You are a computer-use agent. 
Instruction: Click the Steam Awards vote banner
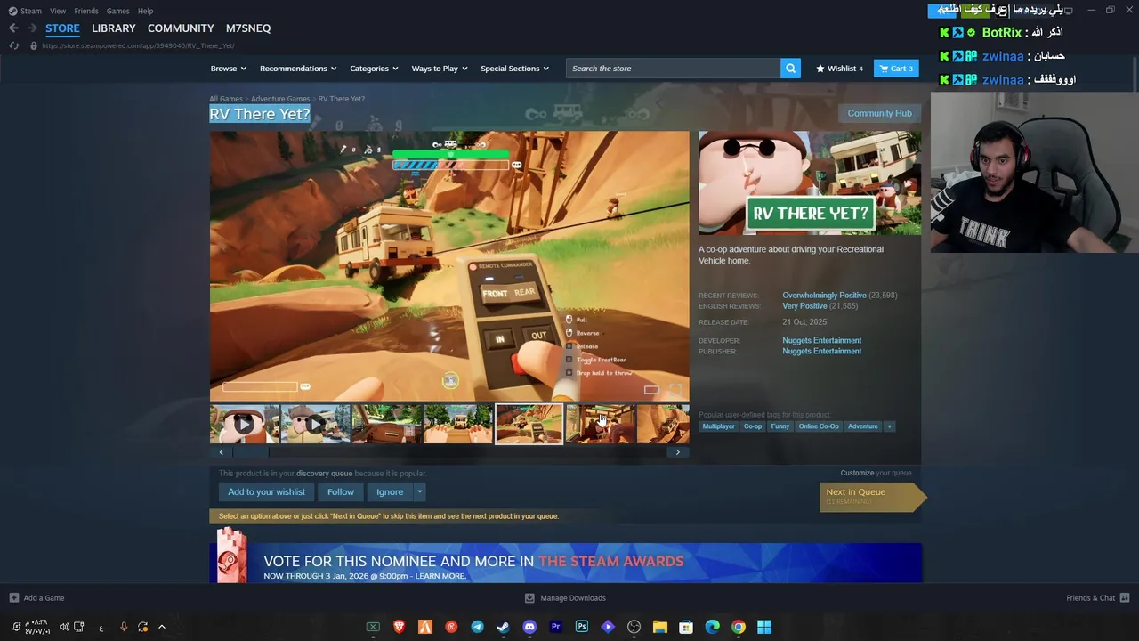(x=566, y=563)
